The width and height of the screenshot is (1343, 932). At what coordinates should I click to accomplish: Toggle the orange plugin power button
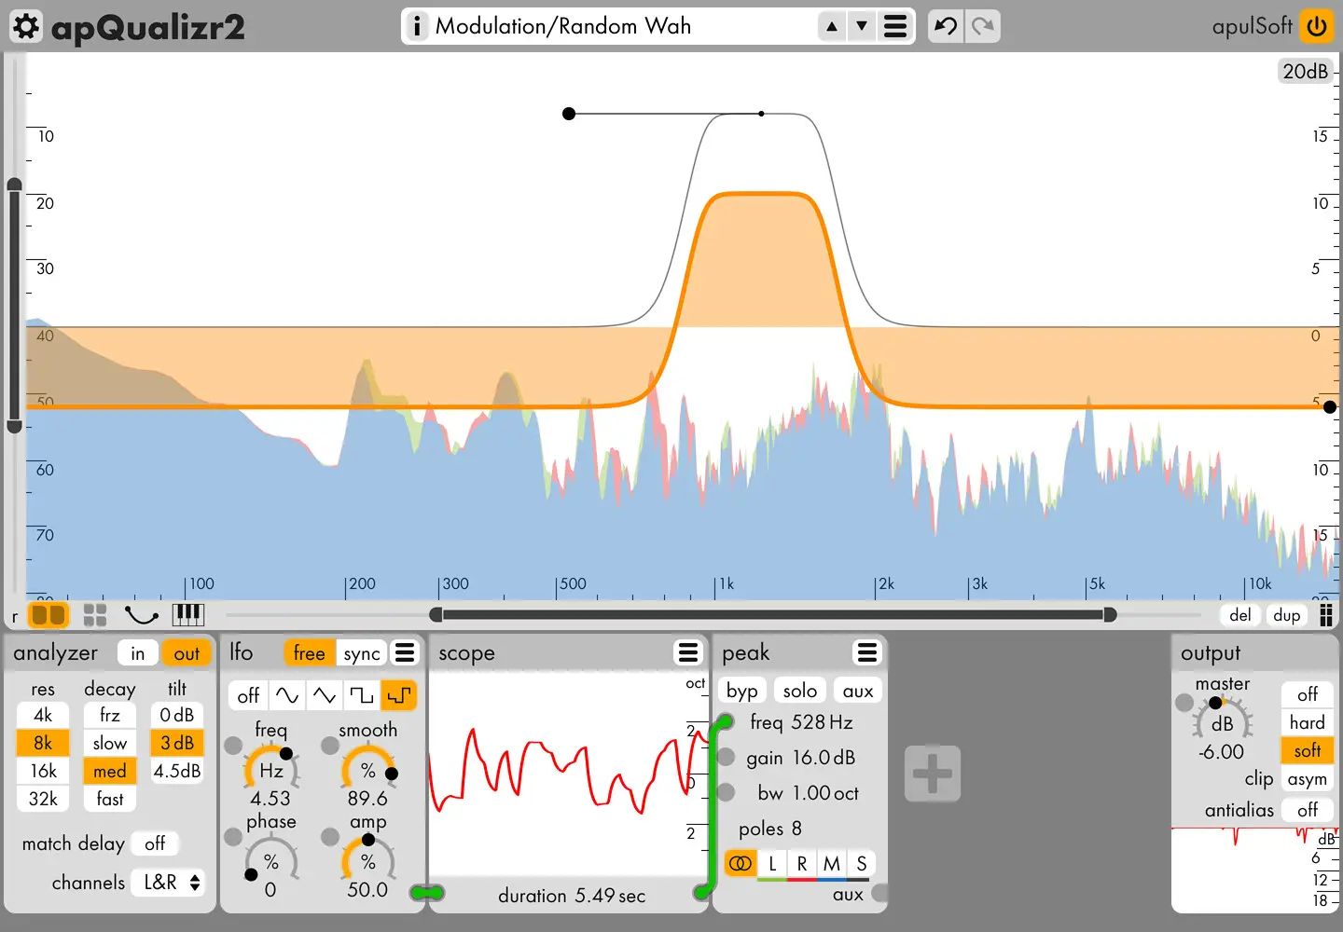[1317, 26]
